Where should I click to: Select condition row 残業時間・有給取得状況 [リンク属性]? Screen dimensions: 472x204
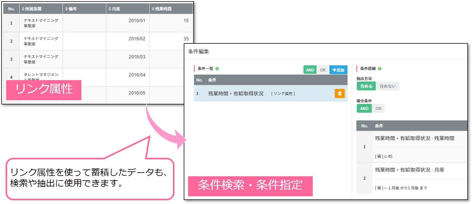(251, 93)
